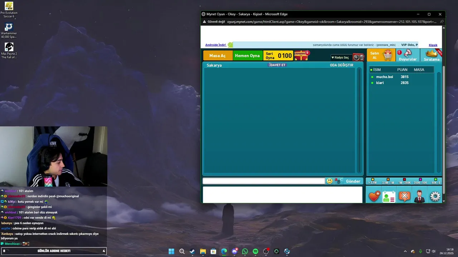The width and height of the screenshot is (458, 257).
Task: Open taskbar Search
Action: pyautogui.click(x=182, y=251)
